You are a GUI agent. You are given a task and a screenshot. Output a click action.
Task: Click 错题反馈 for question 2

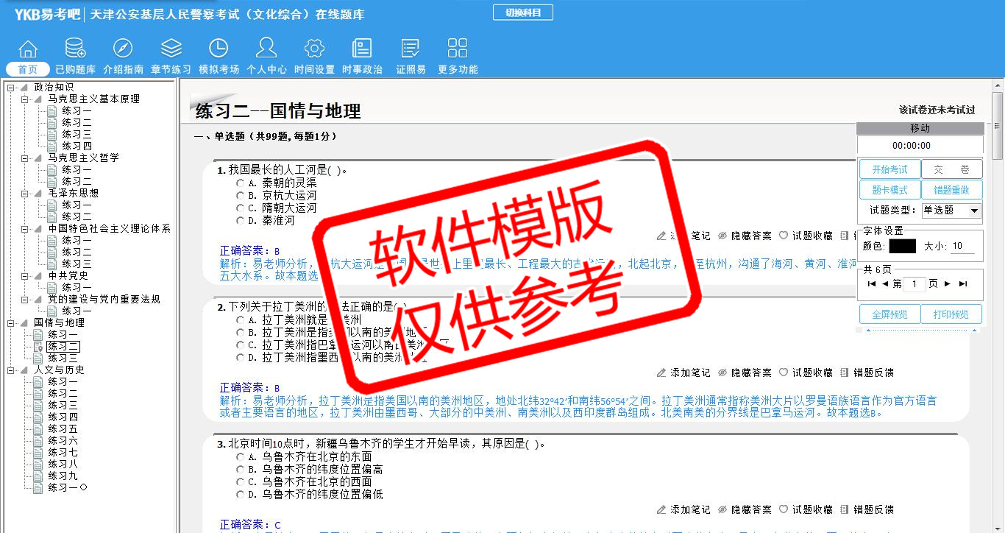pyautogui.click(x=867, y=373)
